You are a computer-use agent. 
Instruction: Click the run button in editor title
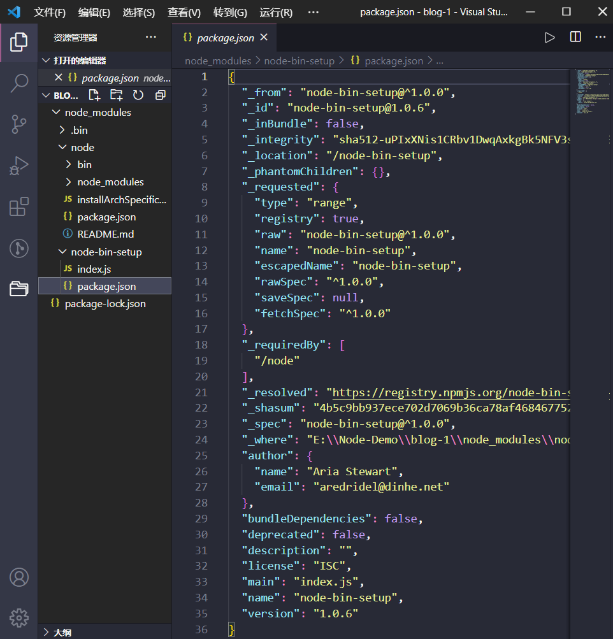(x=549, y=38)
